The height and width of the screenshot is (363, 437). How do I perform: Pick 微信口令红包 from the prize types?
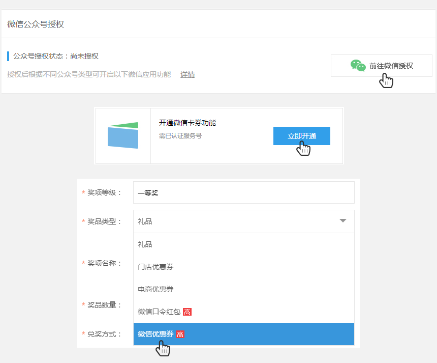coord(159,312)
